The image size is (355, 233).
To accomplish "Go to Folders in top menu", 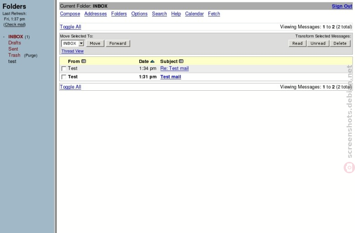I will click(119, 14).
